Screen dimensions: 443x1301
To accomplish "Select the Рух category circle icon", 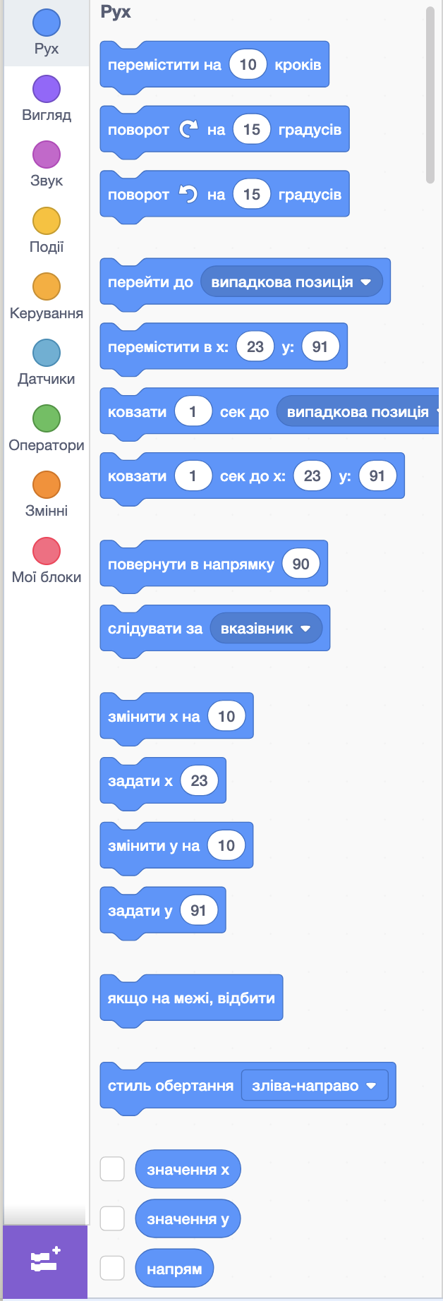I will [x=47, y=23].
